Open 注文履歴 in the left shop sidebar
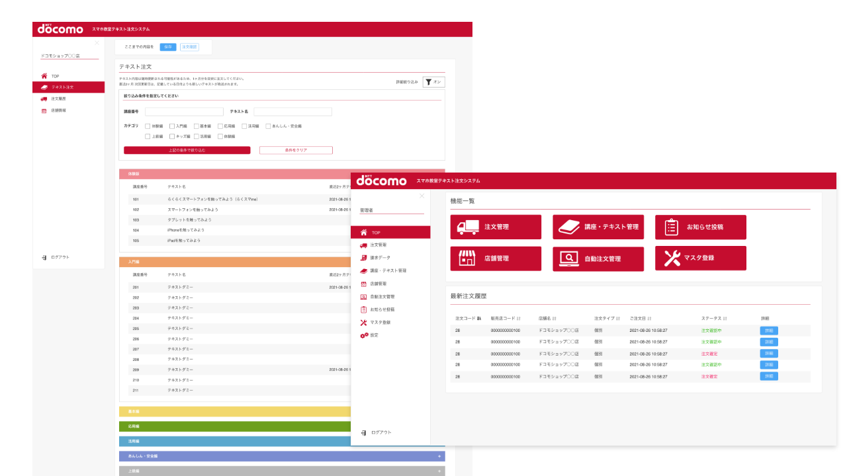 pyautogui.click(x=58, y=99)
